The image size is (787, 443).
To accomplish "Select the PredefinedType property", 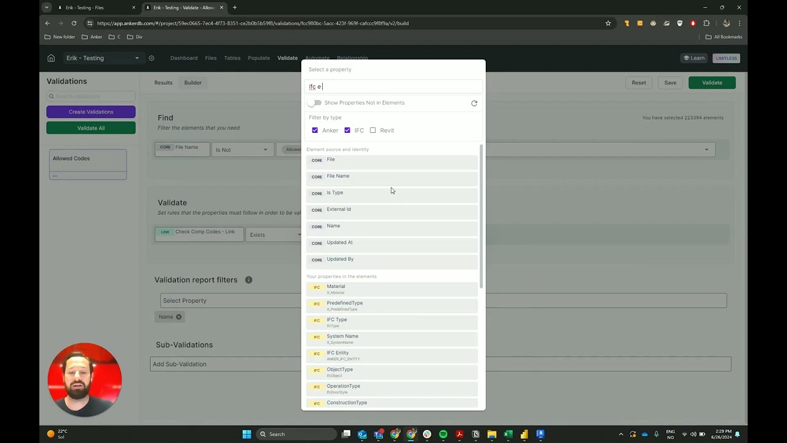I will (392, 305).
